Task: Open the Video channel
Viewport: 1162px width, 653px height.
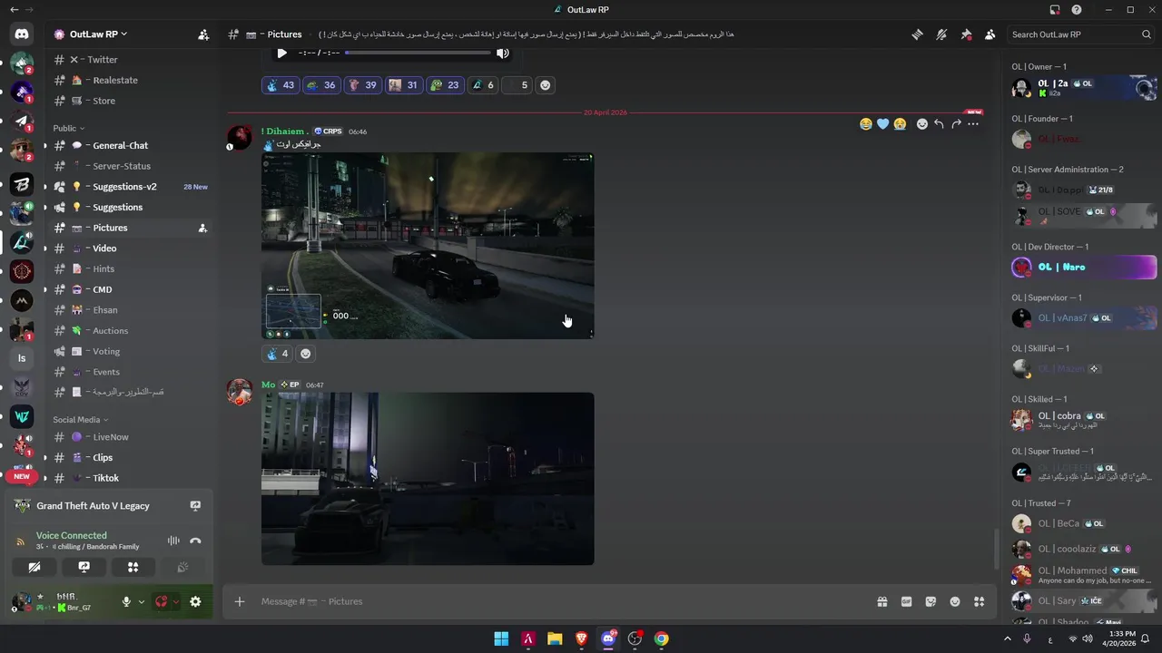Action: click(x=131, y=249)
